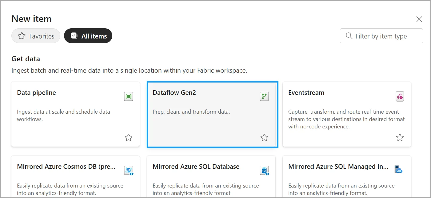Click the star icon in Favorites tab
The image size is (431, 198).
pos(22,36)
